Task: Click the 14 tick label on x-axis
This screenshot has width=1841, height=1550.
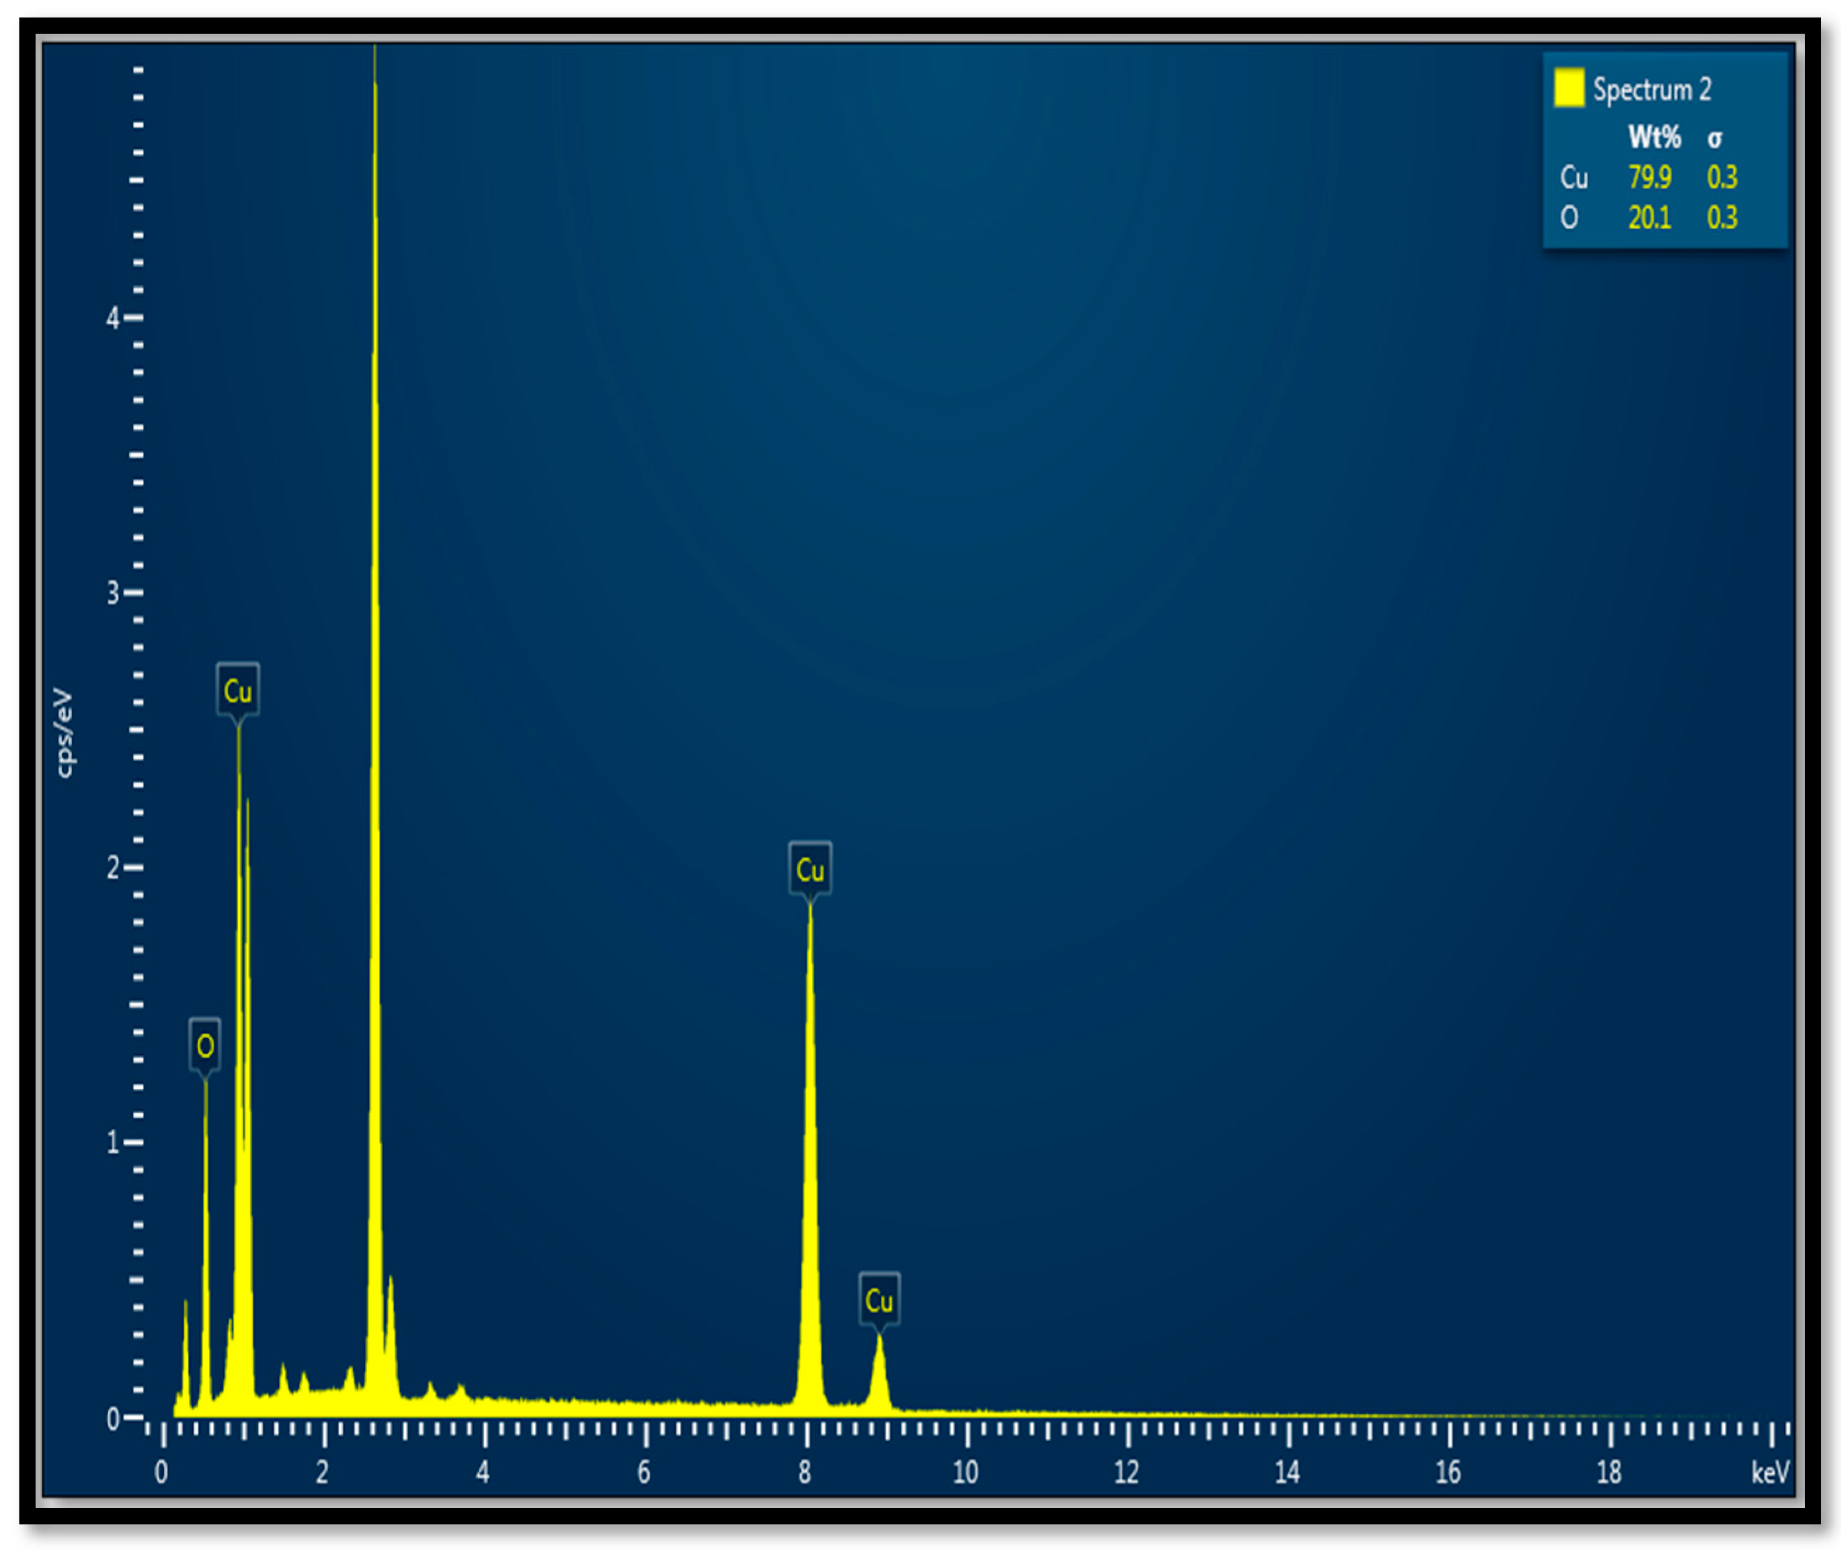Action: (1287, 1473)
